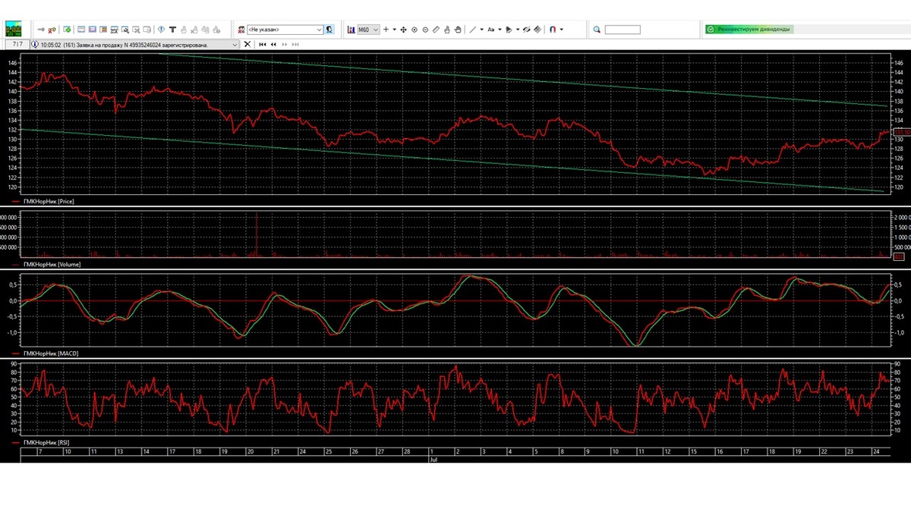This screenshot has height=512, width=911.
Task: Click the zoom in circle icon
Action: tap(415, 30)
